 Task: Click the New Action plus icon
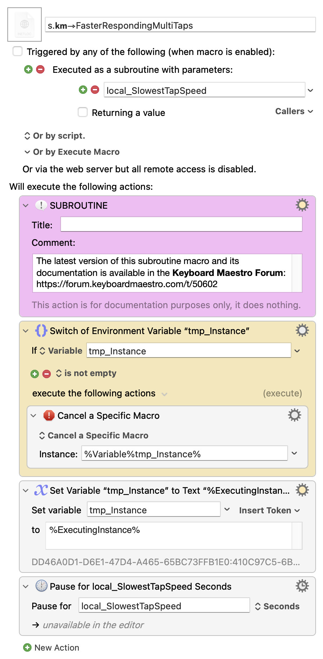click(27, 647)
